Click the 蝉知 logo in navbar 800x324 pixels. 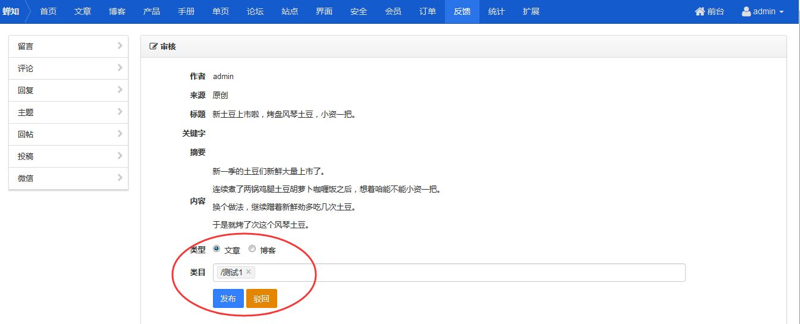11,11
